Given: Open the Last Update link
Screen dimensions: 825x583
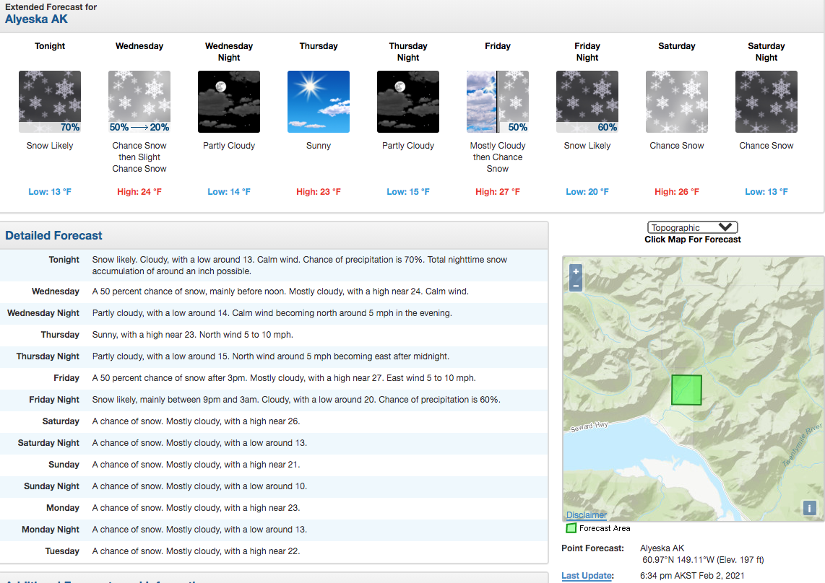Looking at the screenshot, I should (587, 576).
